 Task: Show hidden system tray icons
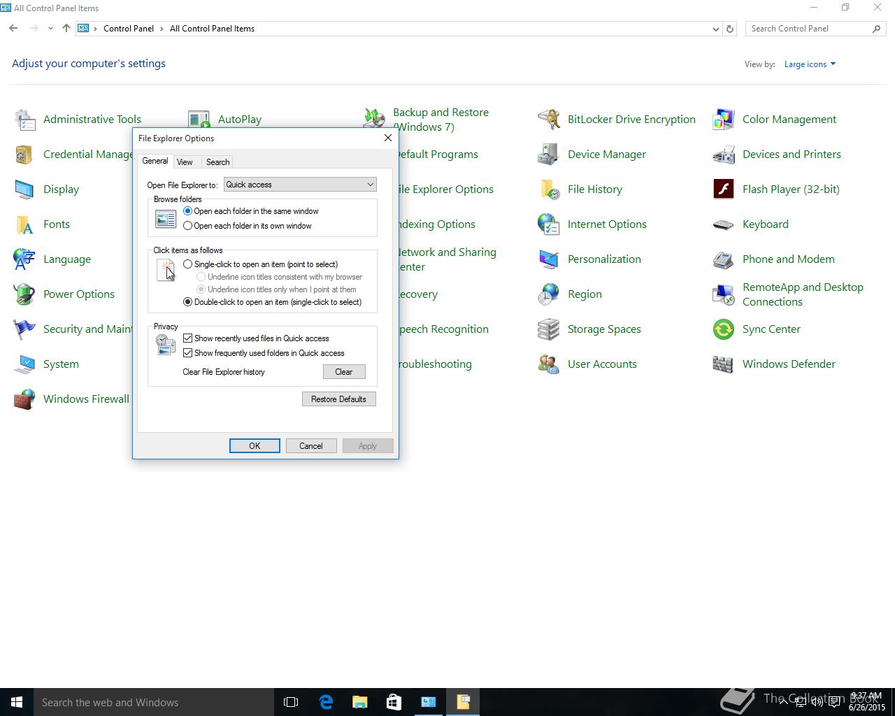784,702
